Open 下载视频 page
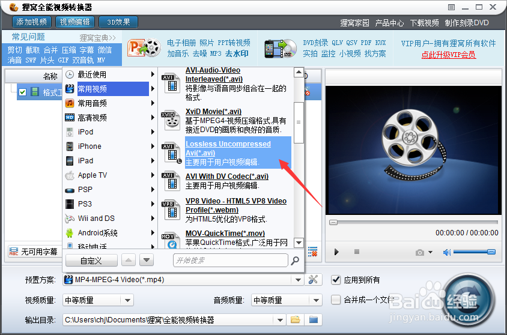 [x=424, y=23]
